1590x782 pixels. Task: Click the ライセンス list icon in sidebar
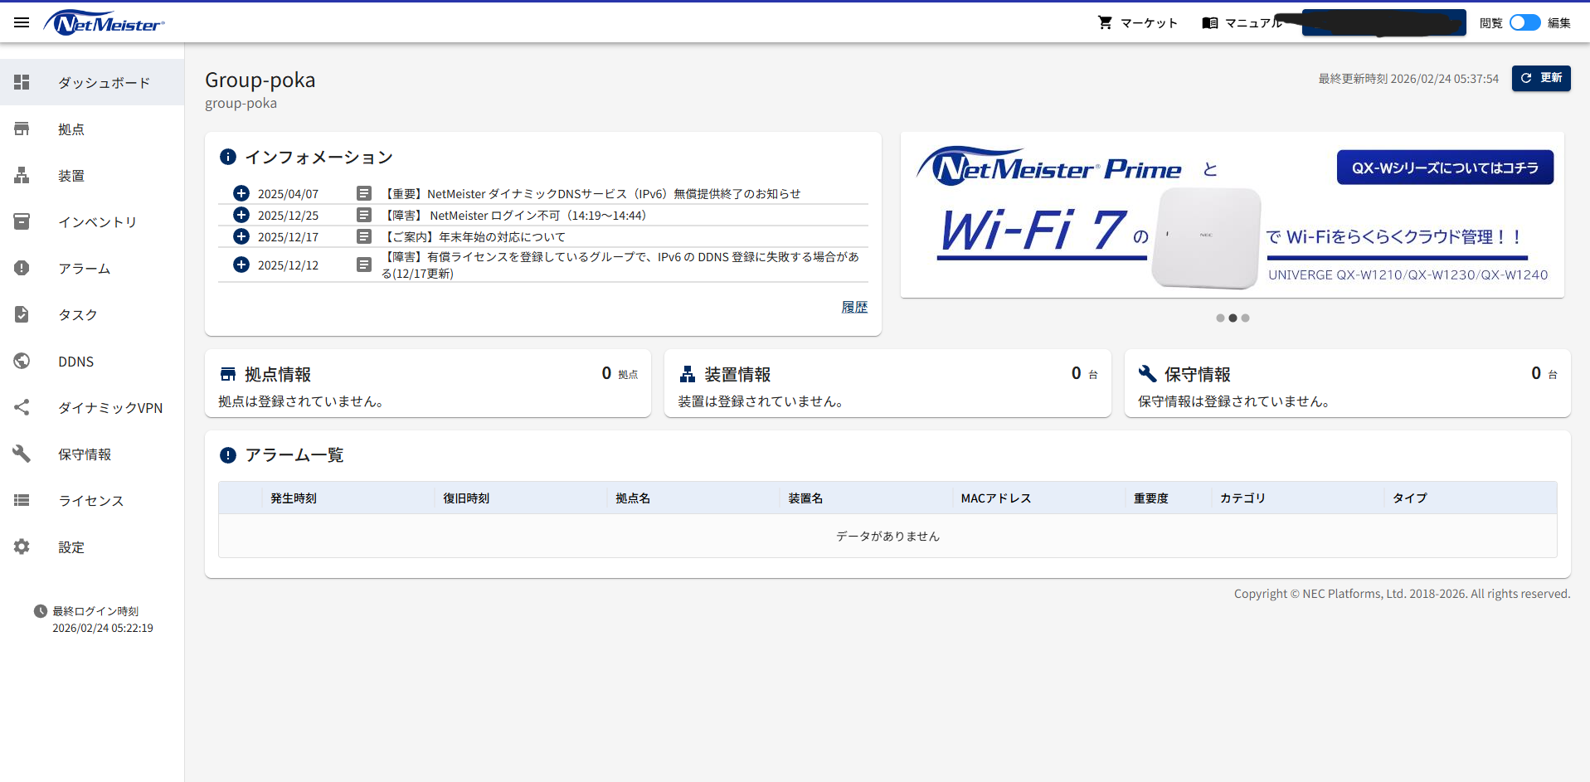(x=22, y=500)
